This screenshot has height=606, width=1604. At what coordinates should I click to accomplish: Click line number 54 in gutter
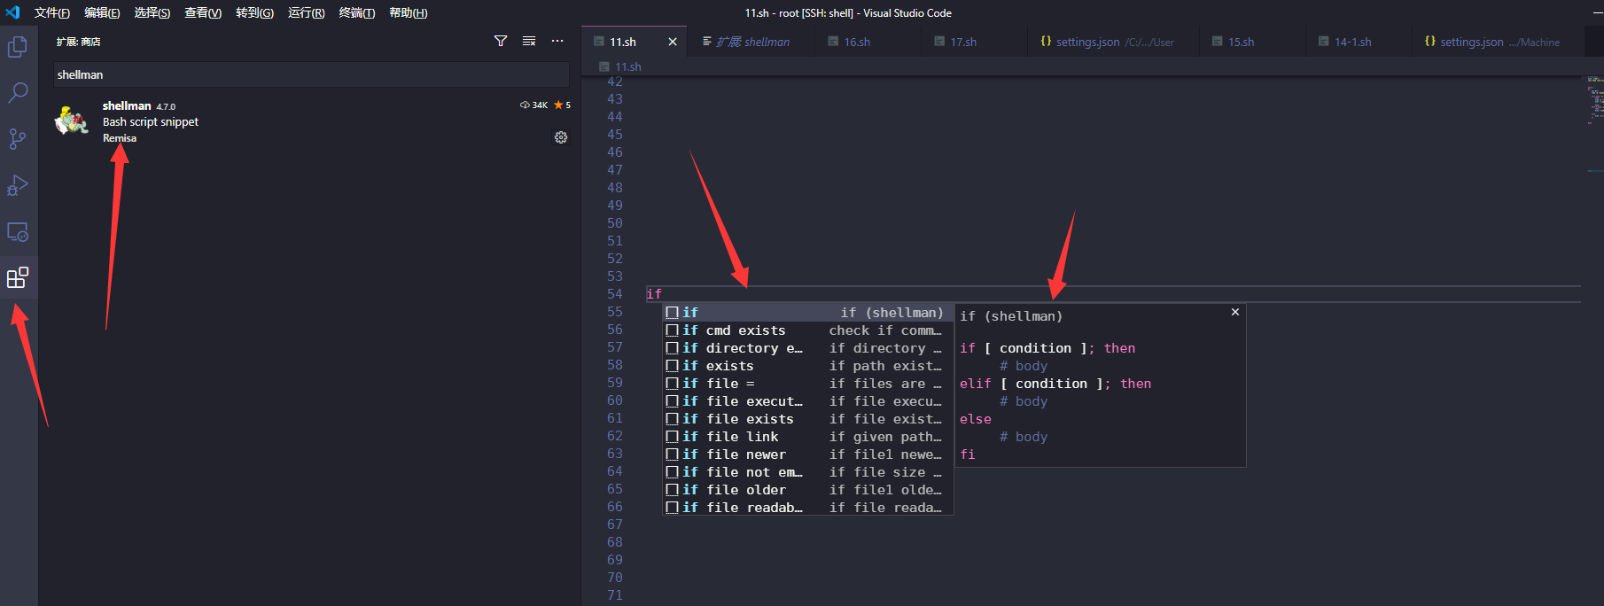point(615,294)
